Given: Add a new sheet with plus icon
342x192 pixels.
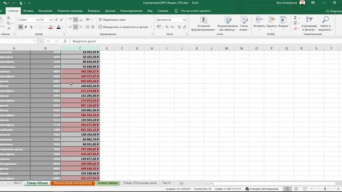Looking at the screenshot, I should coord(181,183).
